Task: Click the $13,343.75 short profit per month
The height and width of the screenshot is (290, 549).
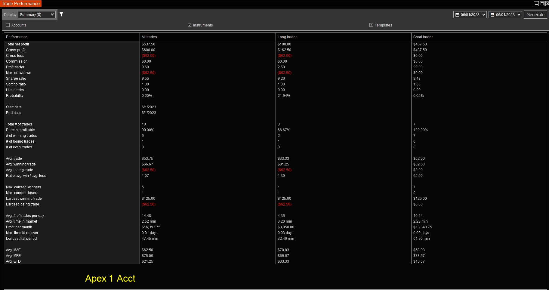Action: pyautogui.click(x=423, y=227)
